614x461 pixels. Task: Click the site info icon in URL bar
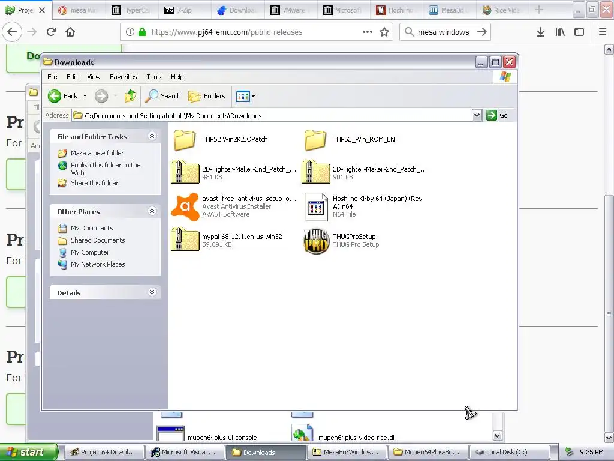(x=130, y=32)
